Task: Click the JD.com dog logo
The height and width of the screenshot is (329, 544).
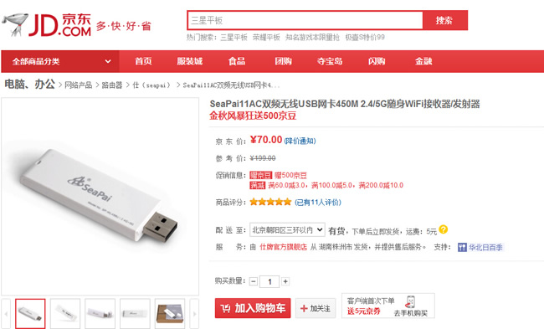Action: click(15, 24)
